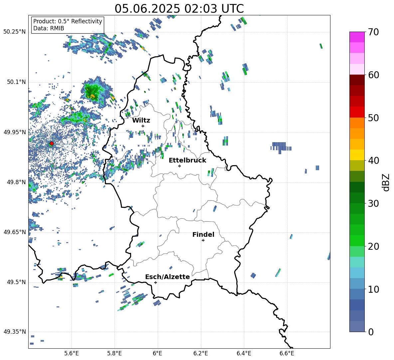The height and width of the screenshot is (360, 394).
Task: Click the 49.8°N latitude label
Action: tap(16, 182)
